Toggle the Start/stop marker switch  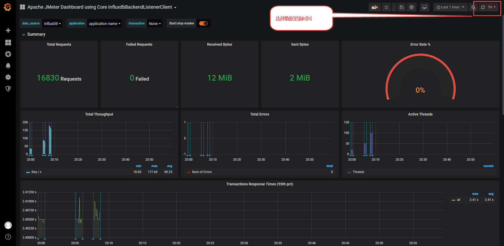pos(203,23)
